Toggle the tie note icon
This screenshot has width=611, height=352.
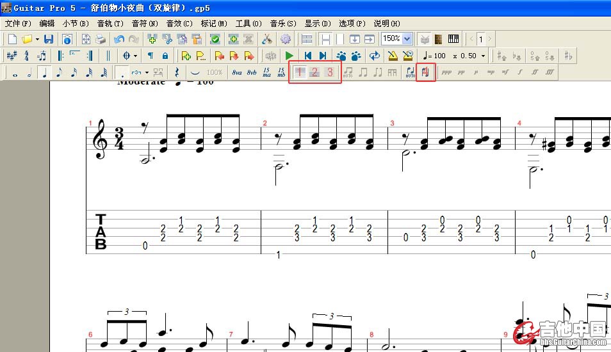pyautogui.click(x=195, y=72)
